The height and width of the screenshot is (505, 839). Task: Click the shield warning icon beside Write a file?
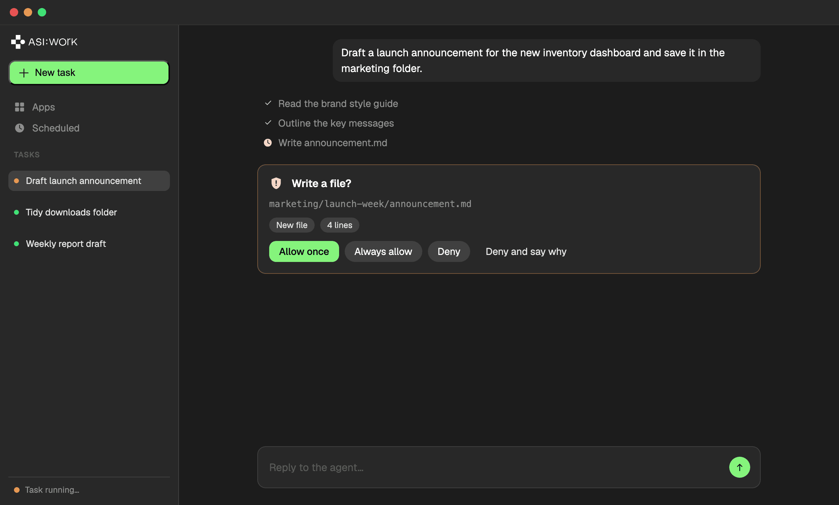[276, 183]
